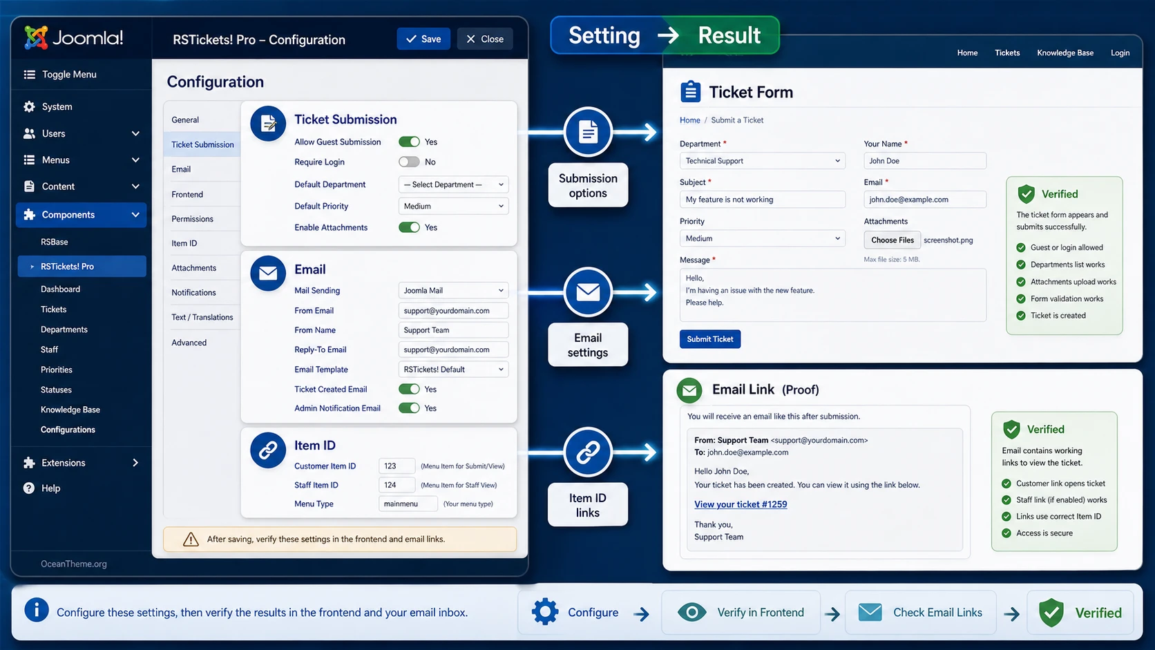Toggle the Ticket Created Email switch
Screen dimensions: 1155x650
[409, 389]
